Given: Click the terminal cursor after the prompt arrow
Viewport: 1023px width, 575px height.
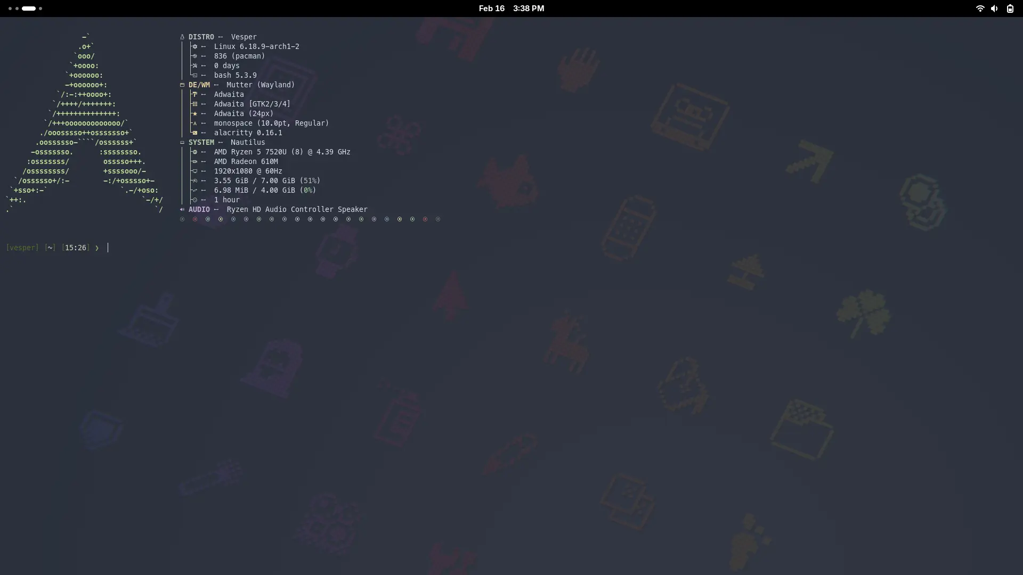Looking at the screenshot, I should tap(108, 248).
